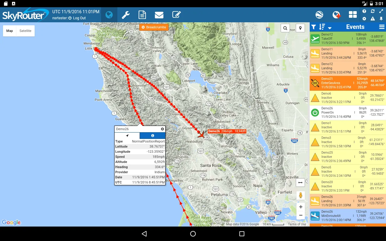This screenshot has width=386, height=241.
Task: Open the Events filter funnel
Action: point(314,27)
